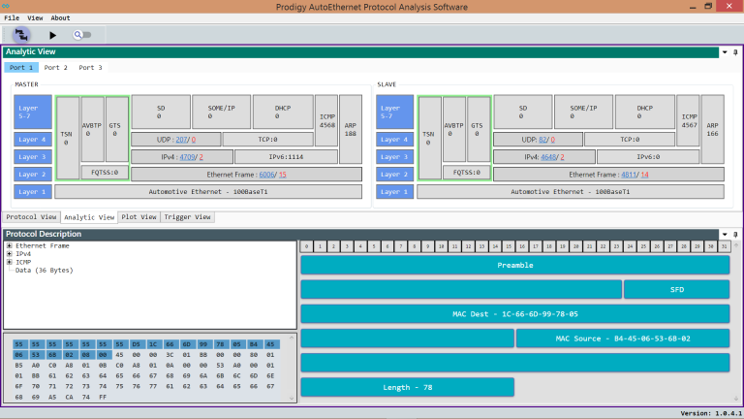Click Master Automotive Ethernet - 100BaseT1 bar
Viewport: 744px width, 419px height.
pos(208,192)
